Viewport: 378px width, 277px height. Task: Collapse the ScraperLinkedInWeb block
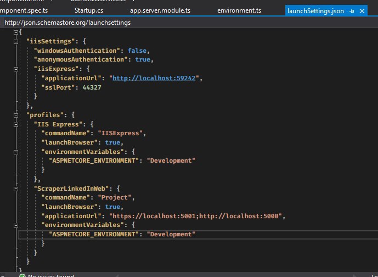pyautogui.click(x=16, y=189)
